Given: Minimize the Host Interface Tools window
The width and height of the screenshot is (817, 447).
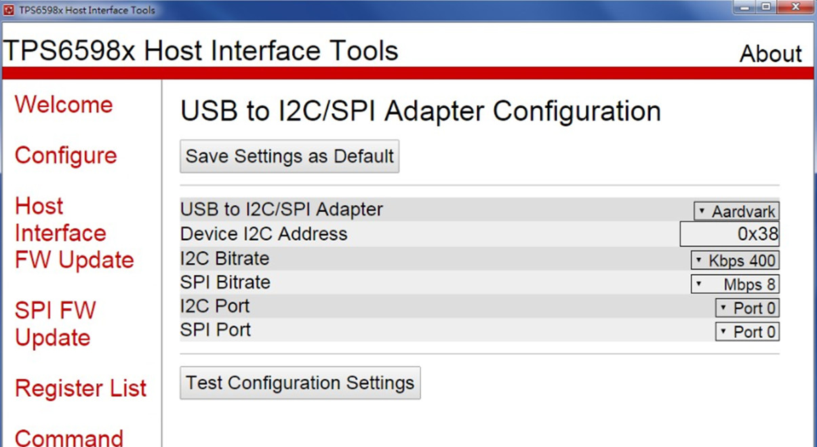Looking at the screenshot, I should coord(745,7).
